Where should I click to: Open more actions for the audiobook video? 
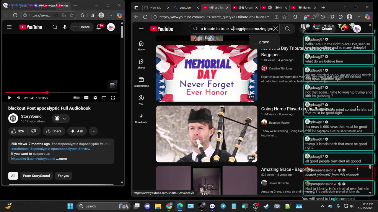pyautogui.click(x=93, y=131)
